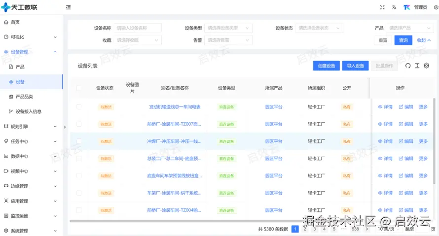439x236 pixels.
Task: Click the sidebar collapse handle arrow
Action: point(65,127)
